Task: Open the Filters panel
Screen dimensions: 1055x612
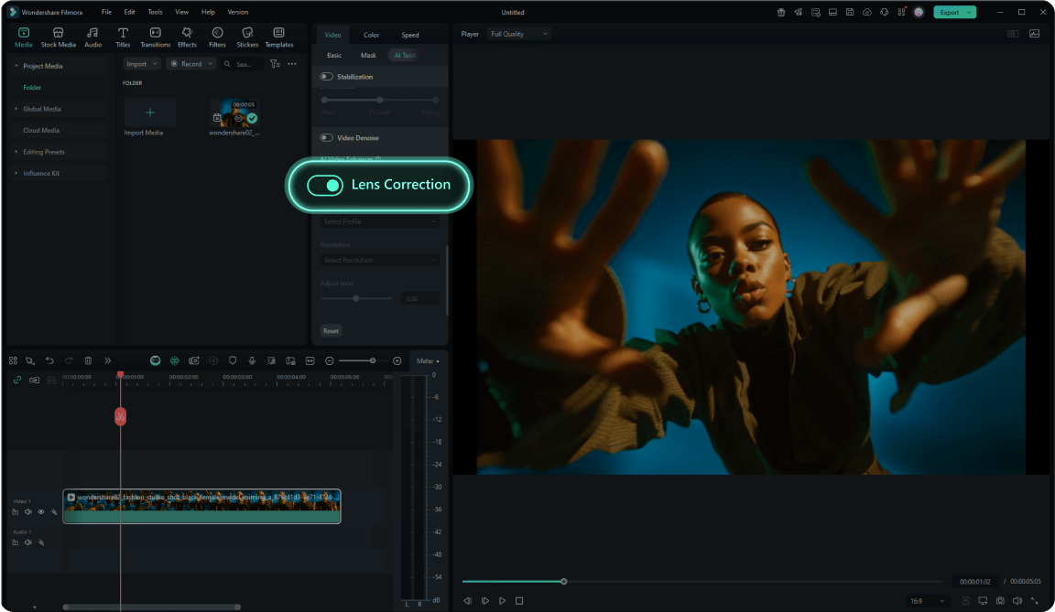Action: coord(217,37)
